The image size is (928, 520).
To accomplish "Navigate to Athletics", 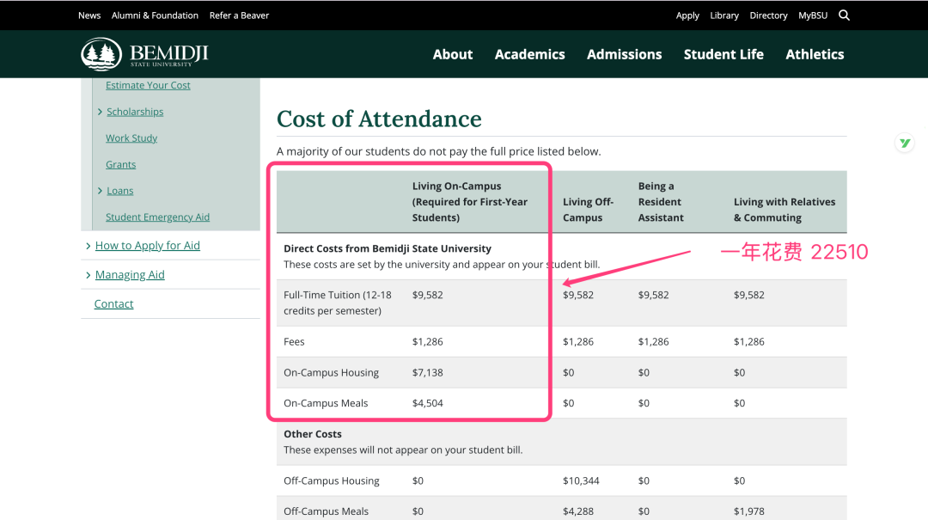I will 815,54.
